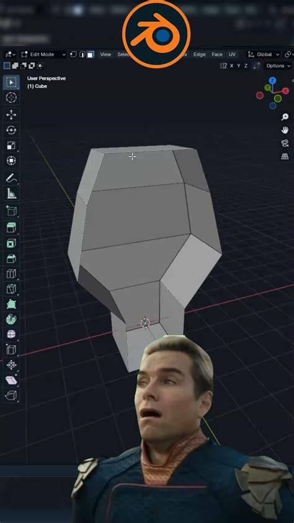
Task: Activate the Poly Build tool
Action: pyautogui.click(x=11, y=304)
